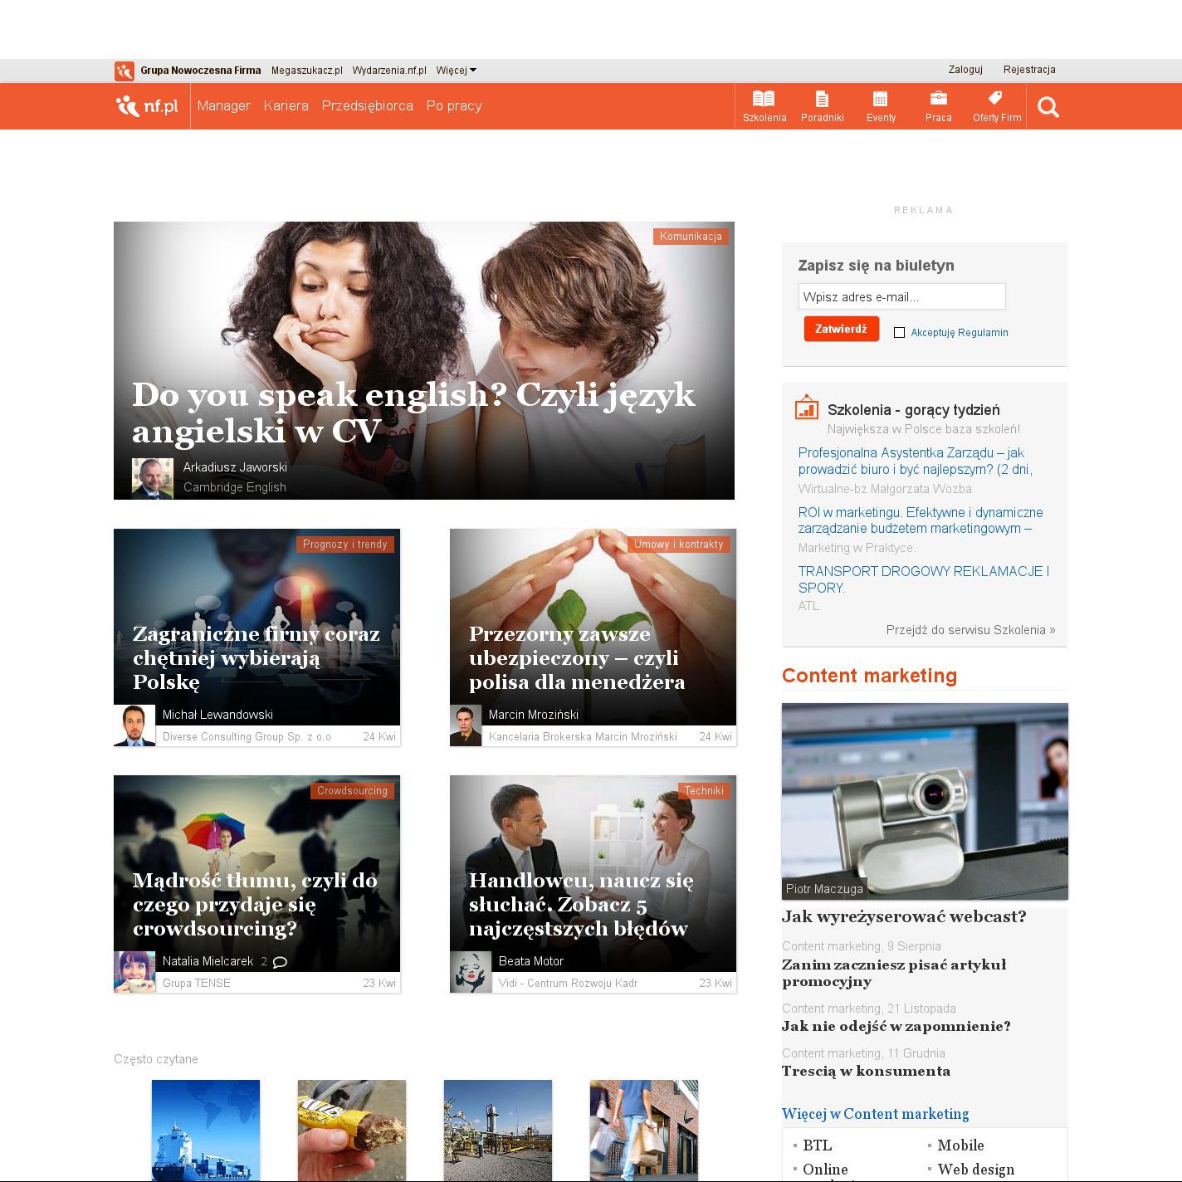
Task: Click the Rejestracja link
Action: (x=1029, y=70)
